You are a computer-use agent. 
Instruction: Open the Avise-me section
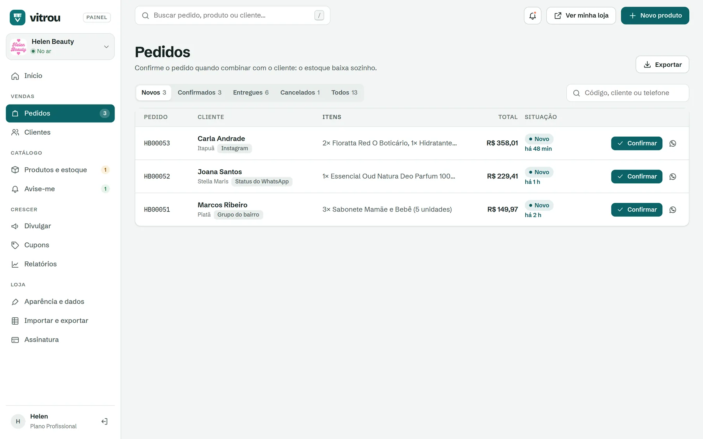[x=60, y=189]
